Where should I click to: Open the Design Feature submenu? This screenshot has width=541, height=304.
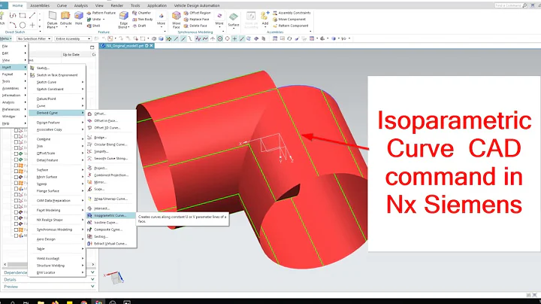pos(57,123)
